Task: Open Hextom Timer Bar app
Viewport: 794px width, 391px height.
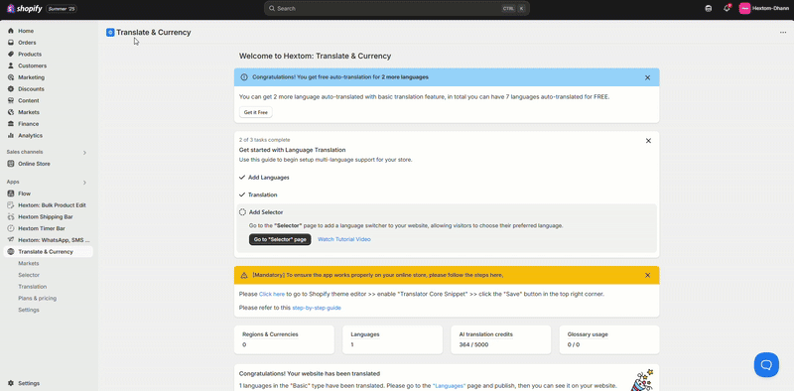Action: (x=42, y=228)
